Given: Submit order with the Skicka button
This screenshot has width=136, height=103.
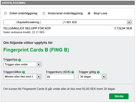Looking at the screenshot, I should point(119,96).
